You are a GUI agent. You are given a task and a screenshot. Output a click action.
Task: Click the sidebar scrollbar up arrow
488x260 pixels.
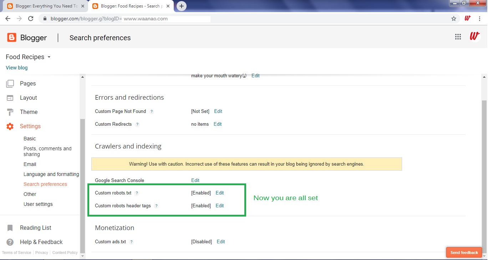click(x=82, y=77)
